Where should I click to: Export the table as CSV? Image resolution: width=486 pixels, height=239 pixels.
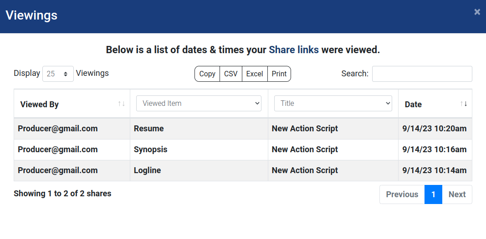pyautogui.click(x=231, y=74)
